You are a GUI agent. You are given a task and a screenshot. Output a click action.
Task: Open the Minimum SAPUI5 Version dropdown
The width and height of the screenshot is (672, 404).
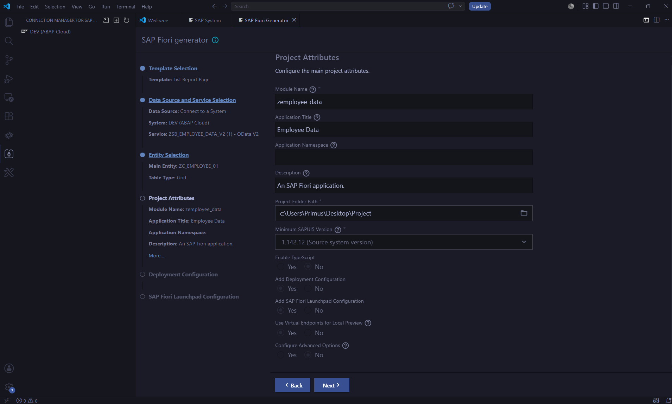coord(404,242)
